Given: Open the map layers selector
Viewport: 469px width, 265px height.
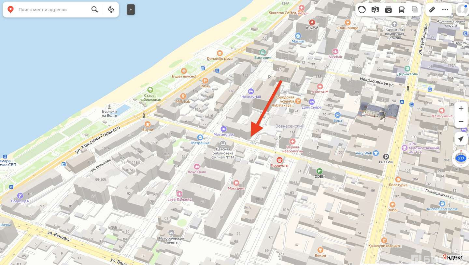Looking at the screenshot, I should [x=415, y=9].
